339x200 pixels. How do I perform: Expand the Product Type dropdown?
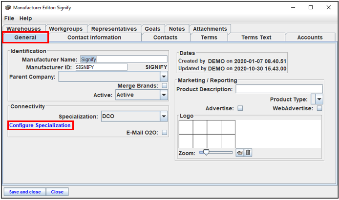[319, 100]
